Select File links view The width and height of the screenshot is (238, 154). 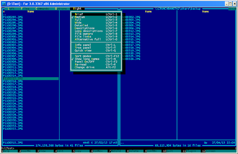pyautogui.click(x=96, y=36)
